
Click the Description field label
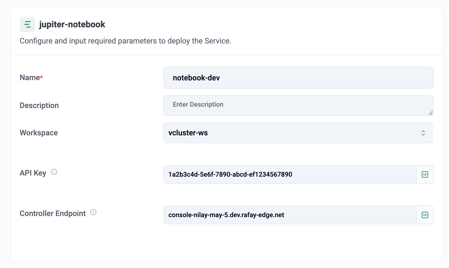pos(39,106)
